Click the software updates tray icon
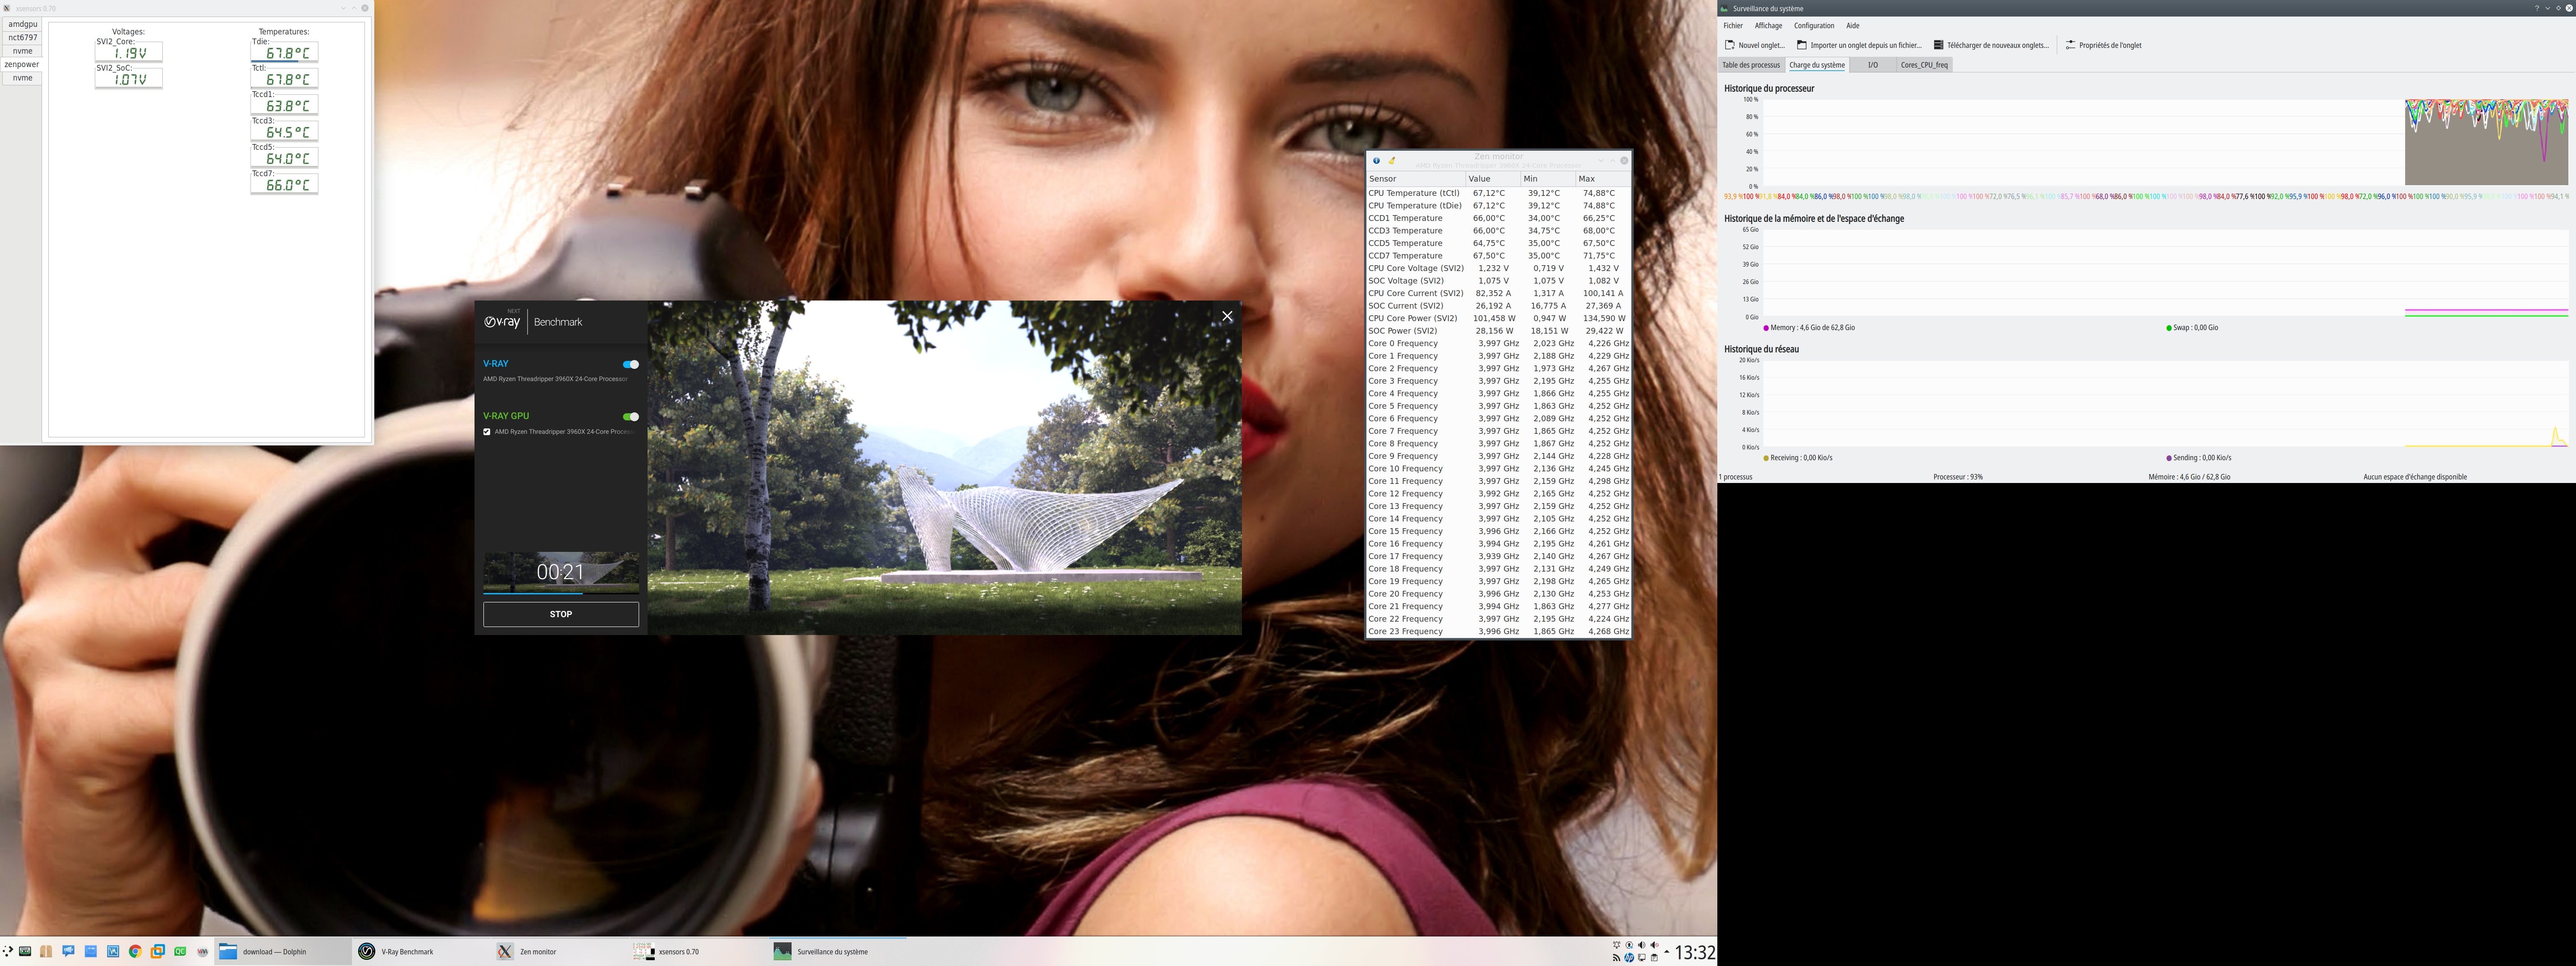This screenshot has height=966, width=2576. [1629, 945]
